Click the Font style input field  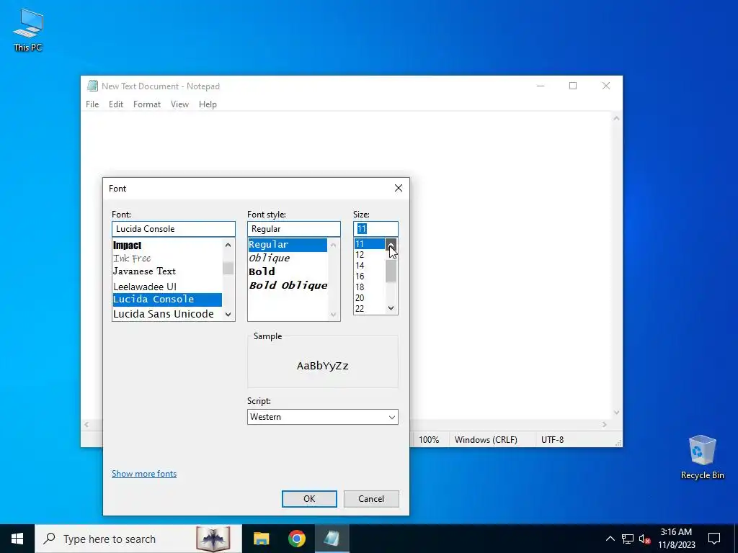[x=294, y=229]
